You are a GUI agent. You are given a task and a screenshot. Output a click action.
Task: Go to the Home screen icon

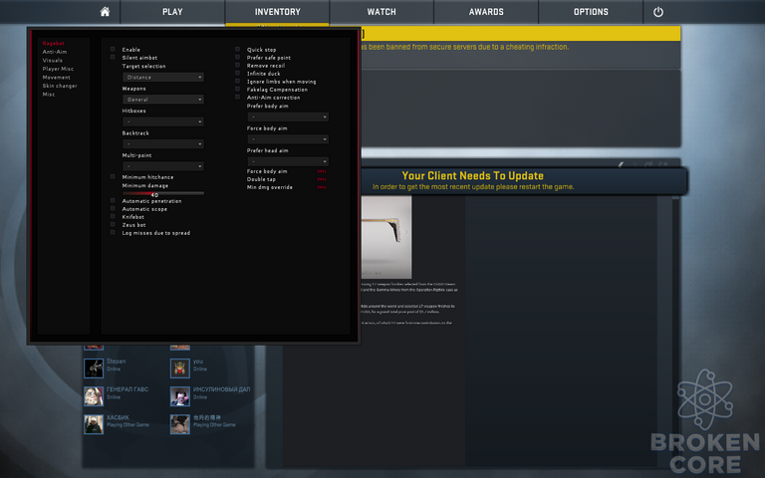105,12
